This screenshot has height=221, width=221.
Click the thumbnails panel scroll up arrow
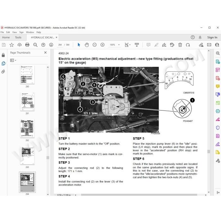(48, 67)
